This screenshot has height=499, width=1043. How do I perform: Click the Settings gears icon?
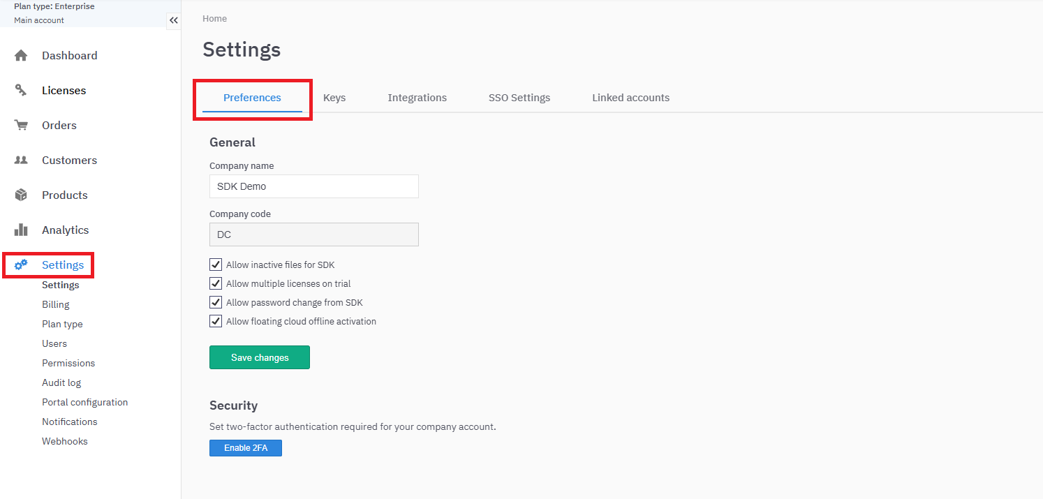click(21, 265)
